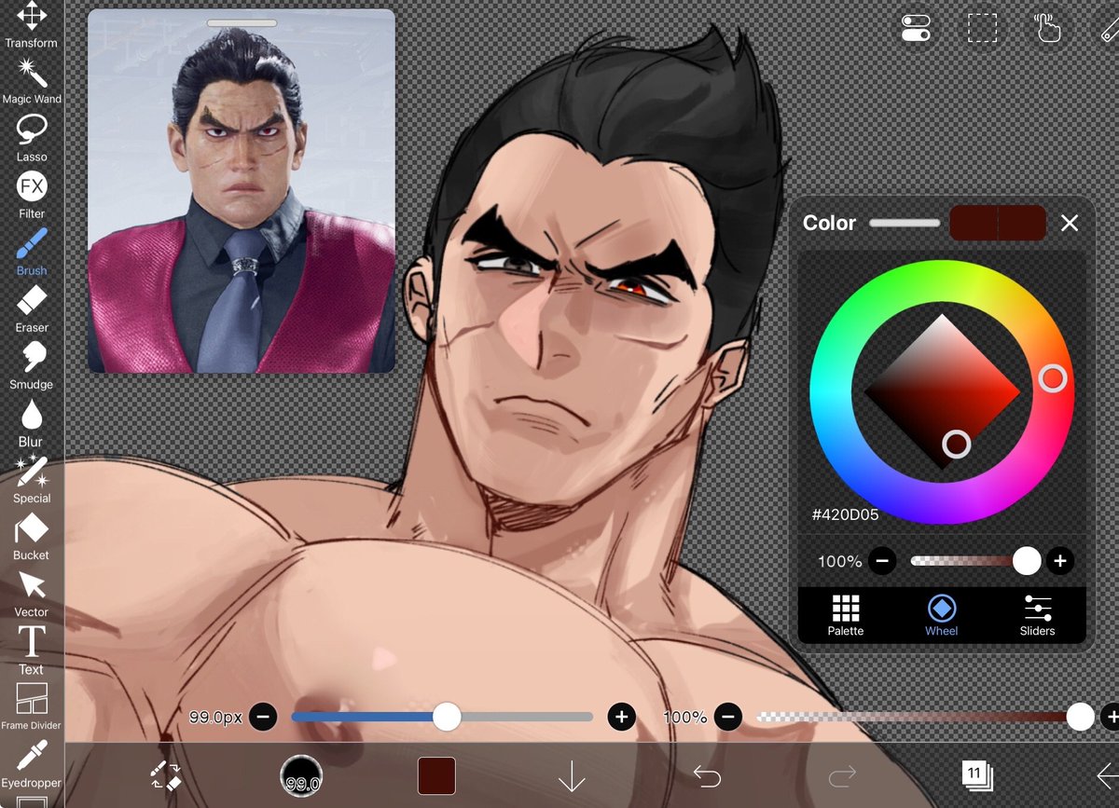Click the brush size slider handle
Viewport: 1119px width, 808px height.
(x=447, y=716)
